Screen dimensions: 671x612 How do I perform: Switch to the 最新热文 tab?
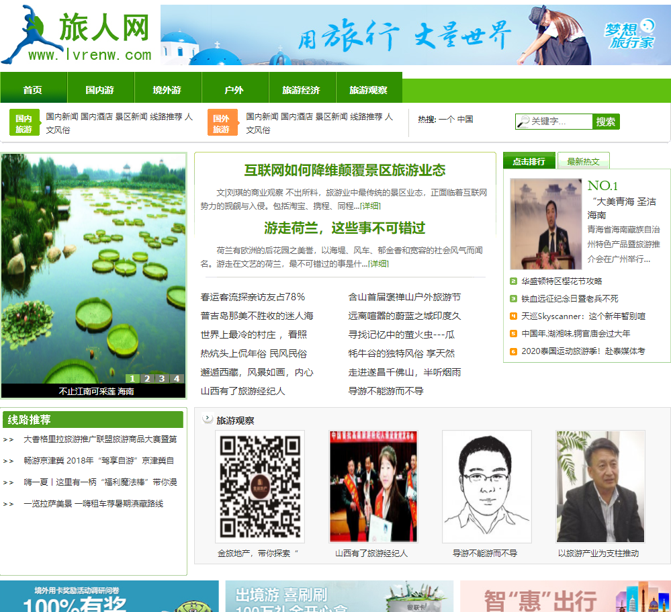(583, 161)
